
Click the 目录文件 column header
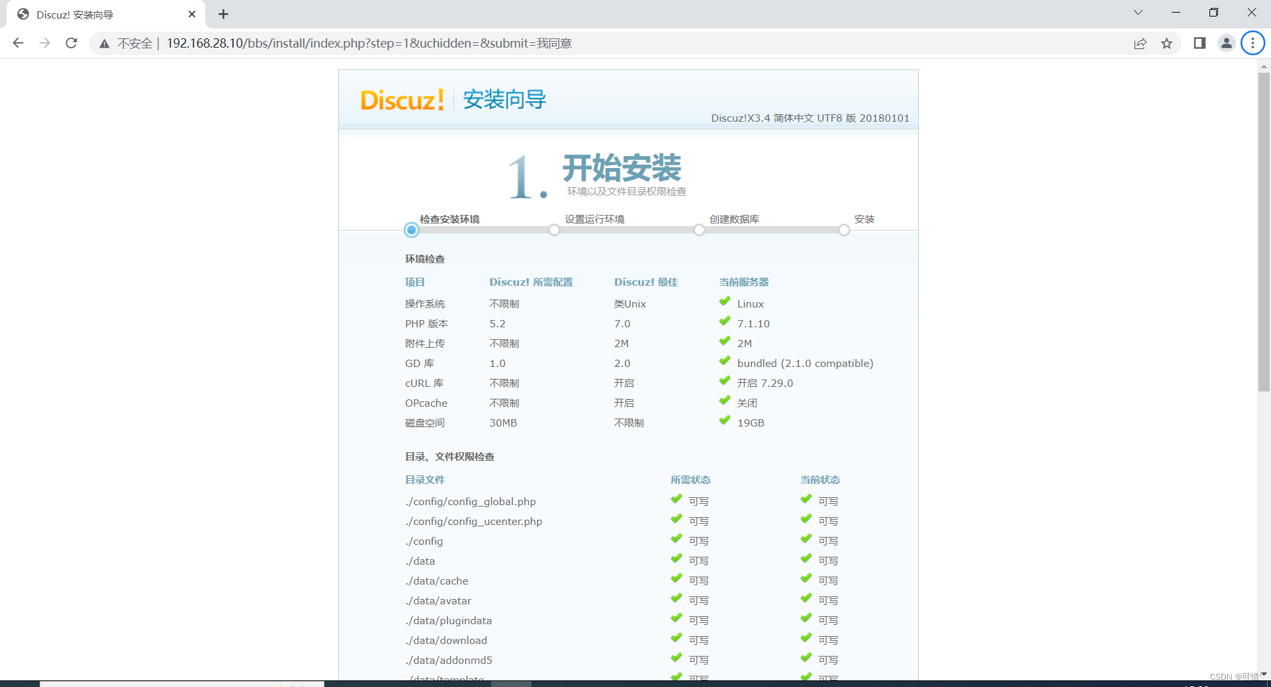[x=425, y=480]
